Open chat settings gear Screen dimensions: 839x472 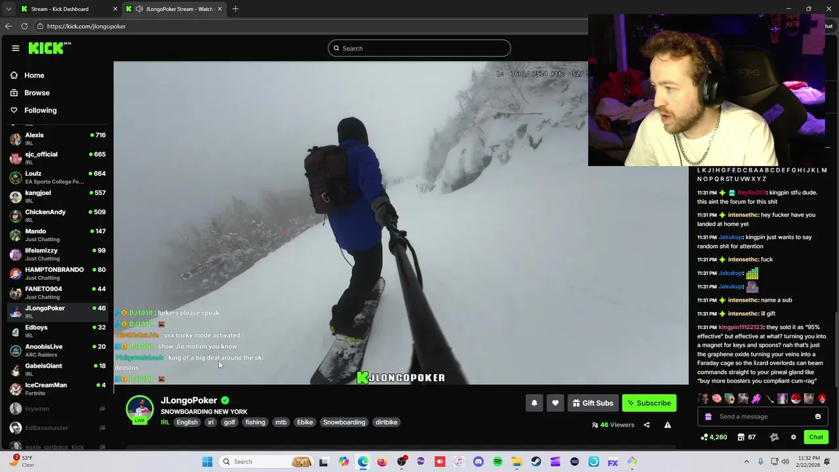tap(793, 437)
